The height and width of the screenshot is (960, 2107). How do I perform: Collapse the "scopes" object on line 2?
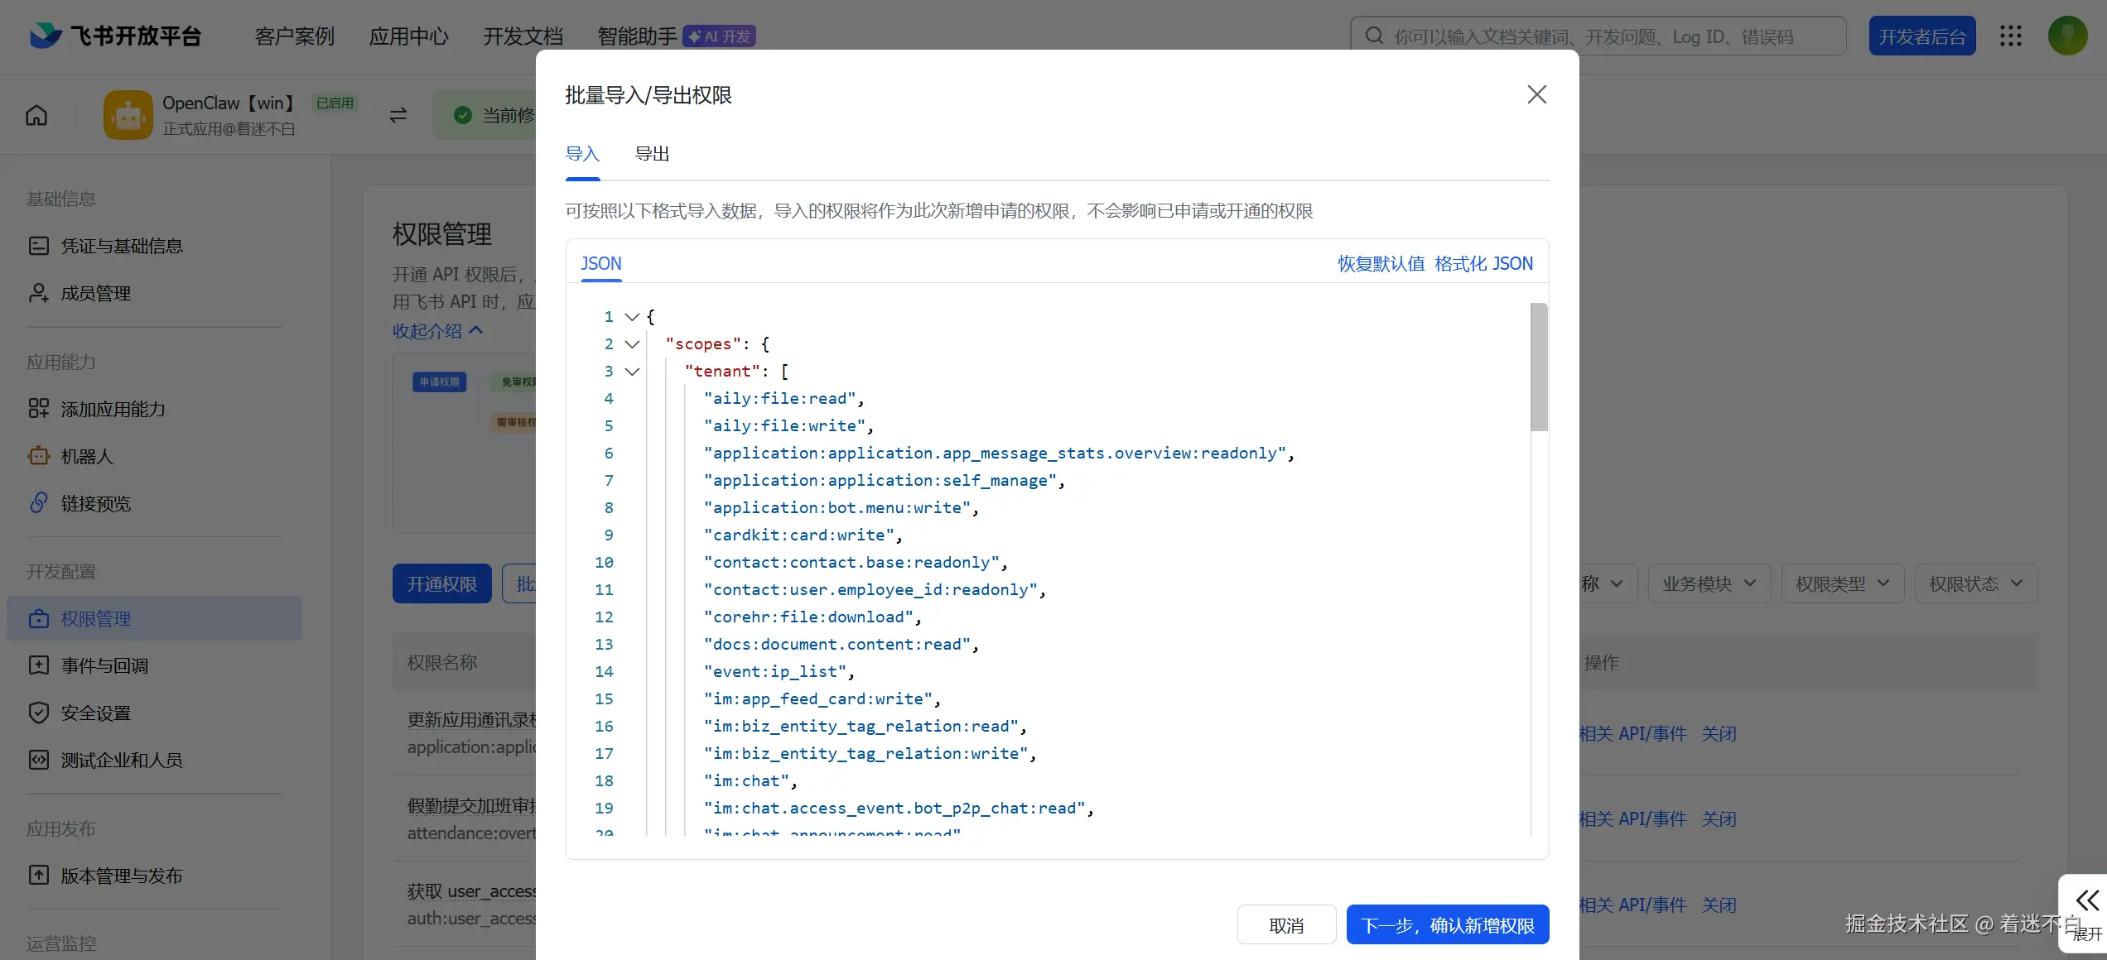[x=632, y=344]
